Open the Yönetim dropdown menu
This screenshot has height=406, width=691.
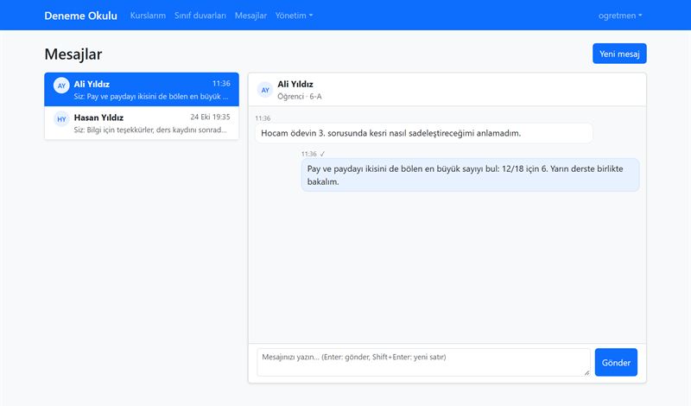[x=294, y=16]
